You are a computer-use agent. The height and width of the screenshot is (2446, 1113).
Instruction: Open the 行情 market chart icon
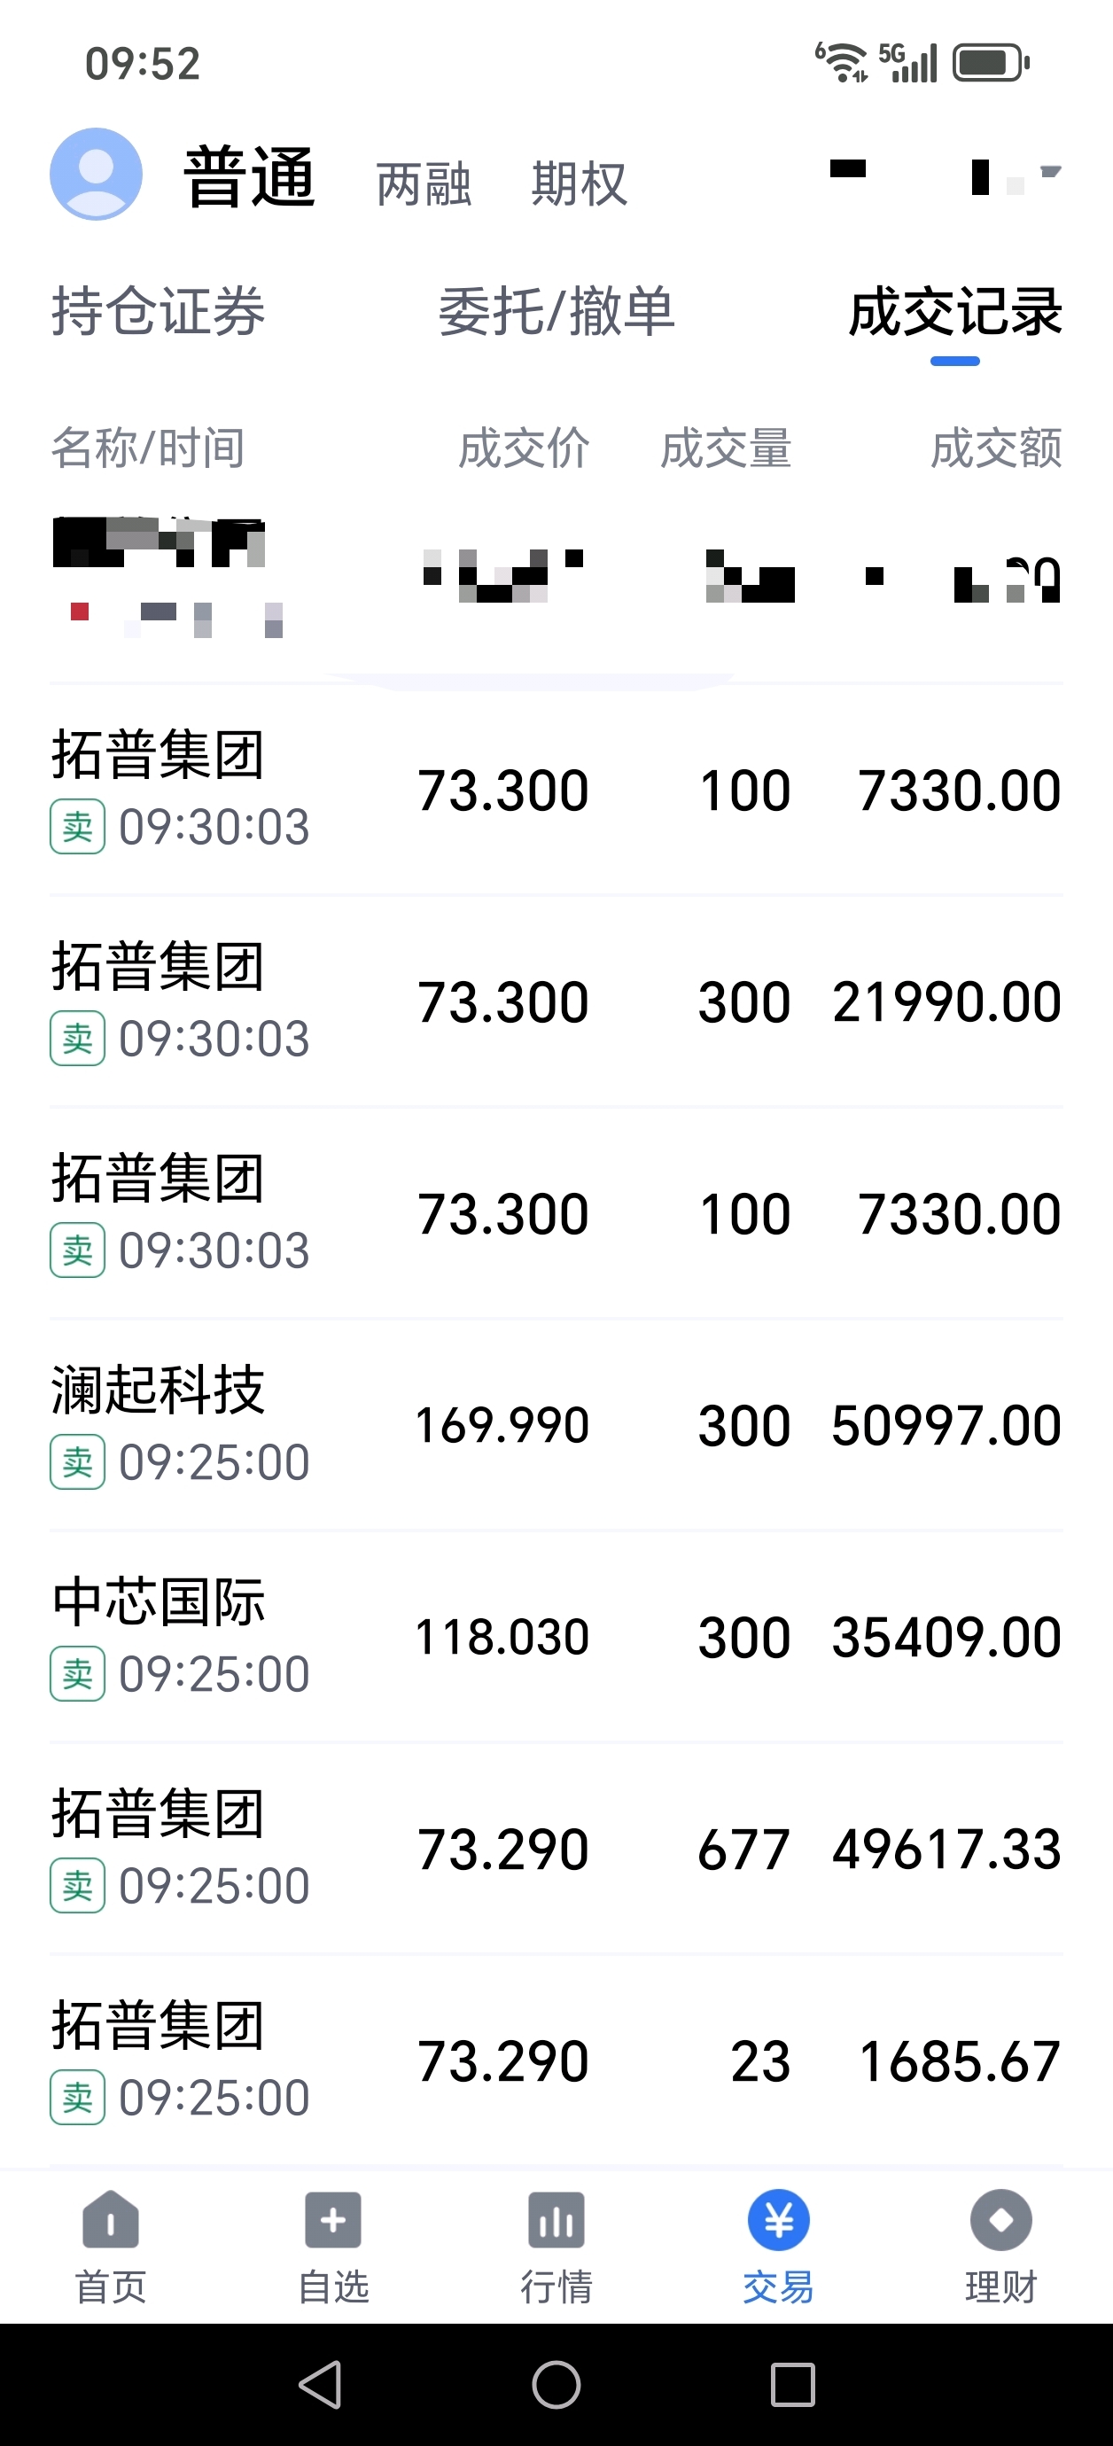coord(556,2220)
